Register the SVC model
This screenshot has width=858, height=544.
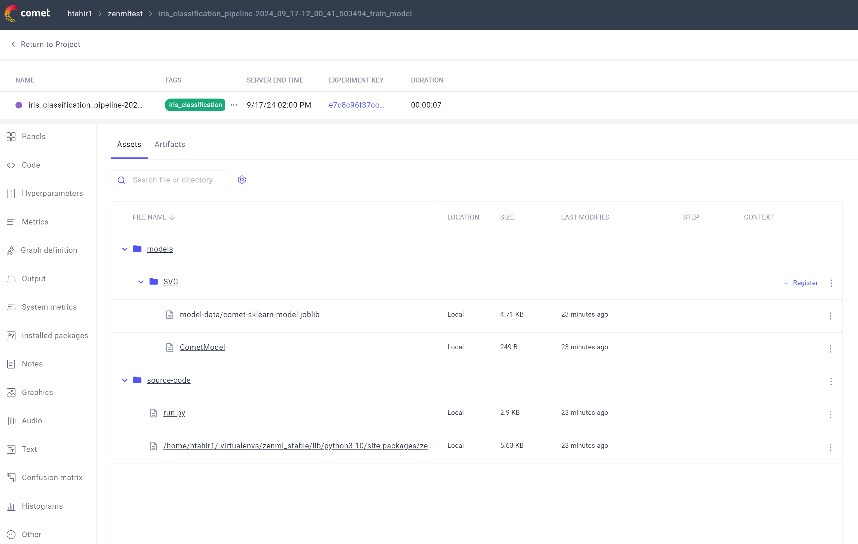[x=800, y=283]
